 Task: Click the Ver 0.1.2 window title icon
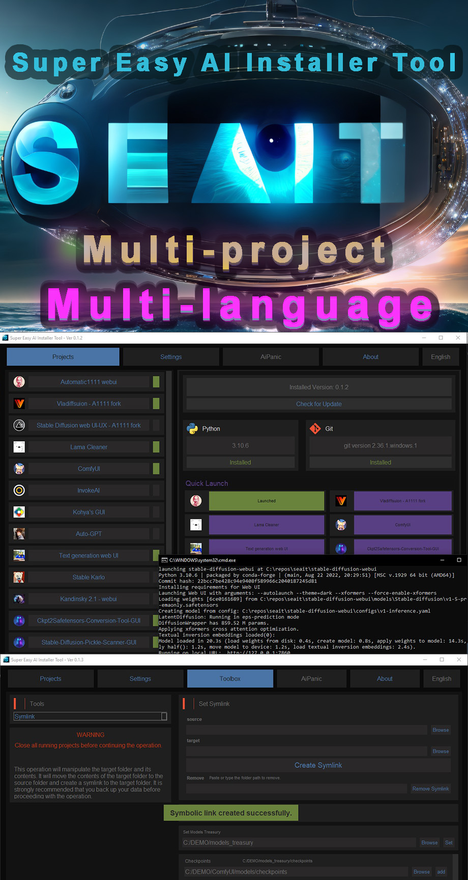[x=6, y=338]
